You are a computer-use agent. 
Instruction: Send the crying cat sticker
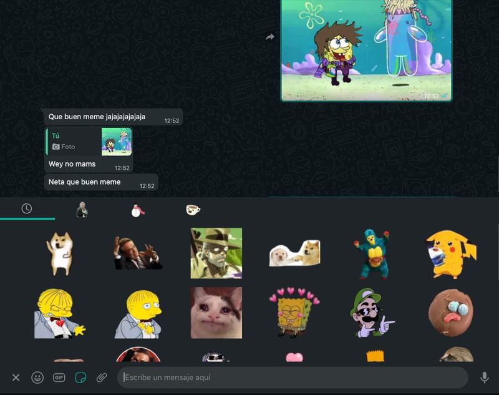(216, 313)
